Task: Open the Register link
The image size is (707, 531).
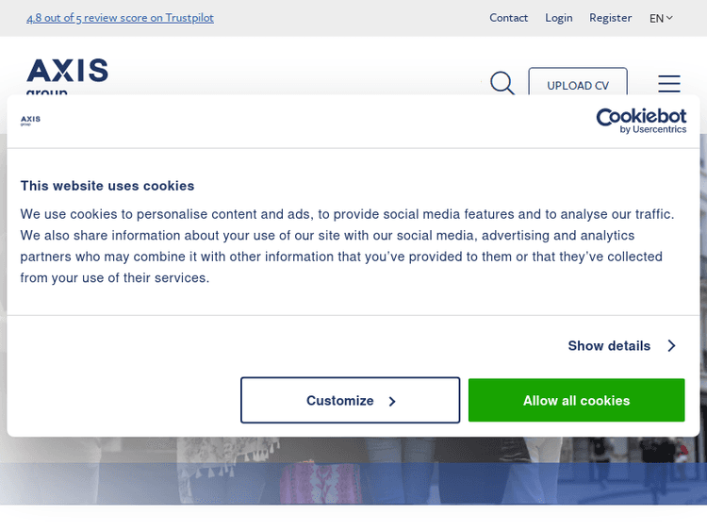Action: pyautogui.click(x=610, y=18)
